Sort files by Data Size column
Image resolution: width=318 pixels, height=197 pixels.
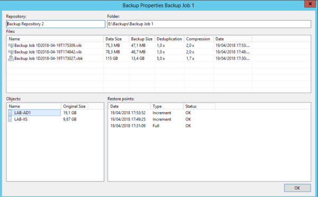117,39
